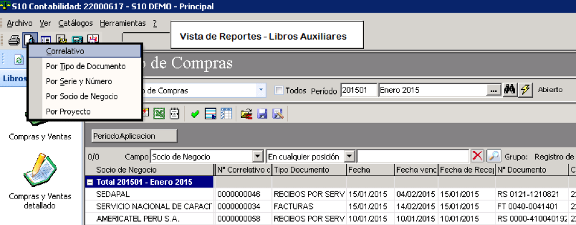Click the red X clear-filter icon

(x=477, y=156)
